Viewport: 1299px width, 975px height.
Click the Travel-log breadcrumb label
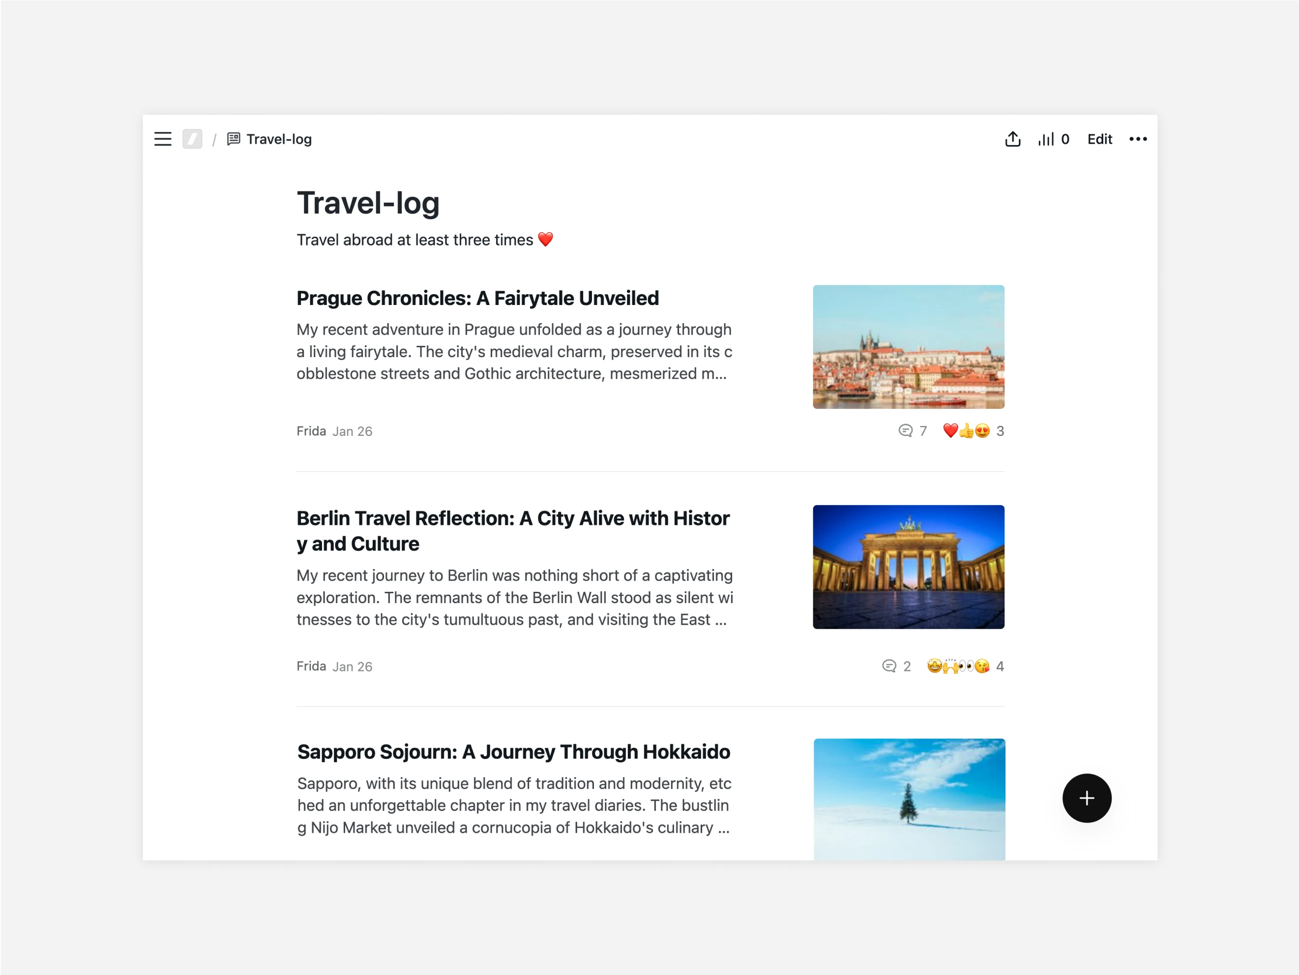coord(279,139)
